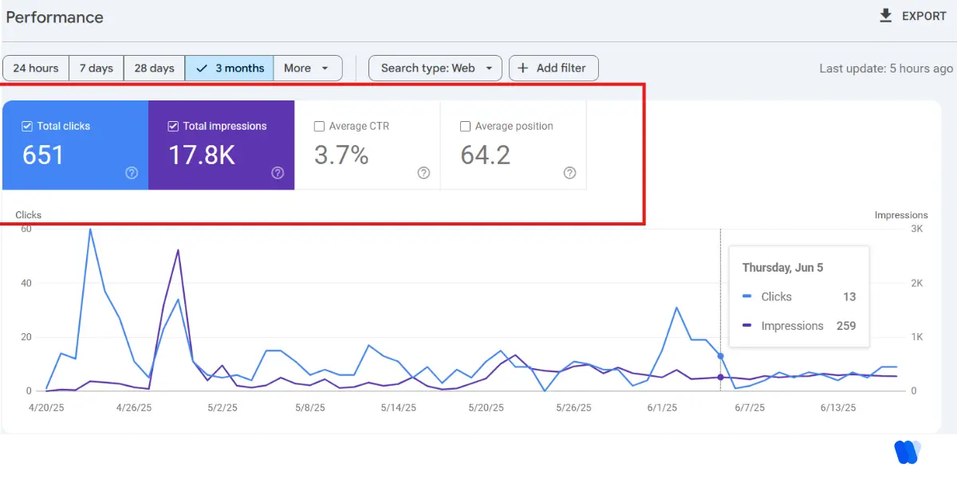The image size is (957, 502).
Task: Click the plus icon beside Add filter
Action: pos(523,69)
